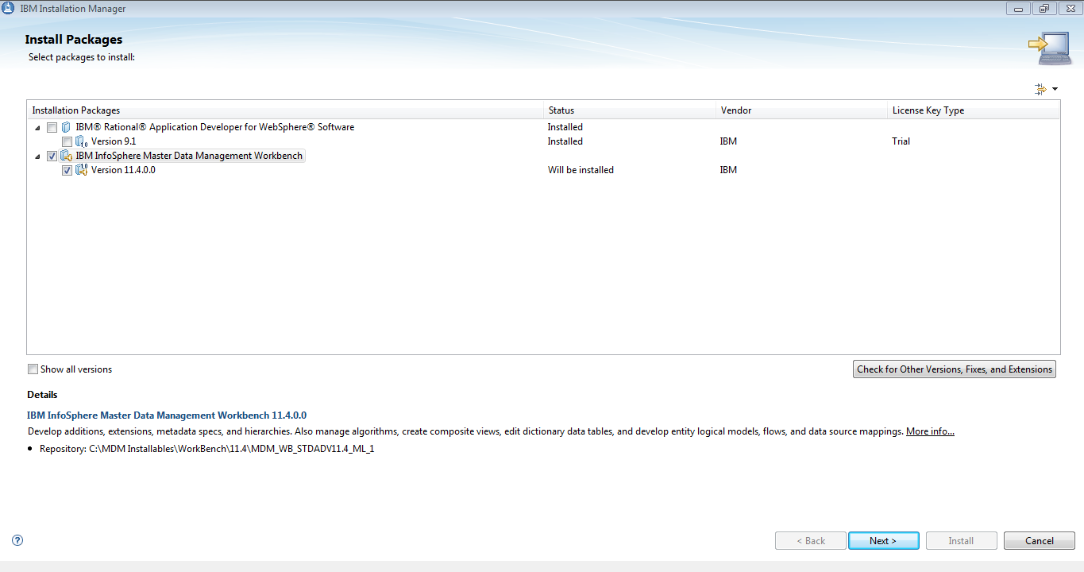Select the Version 11.4.0.0 row

tap(543, 170)
